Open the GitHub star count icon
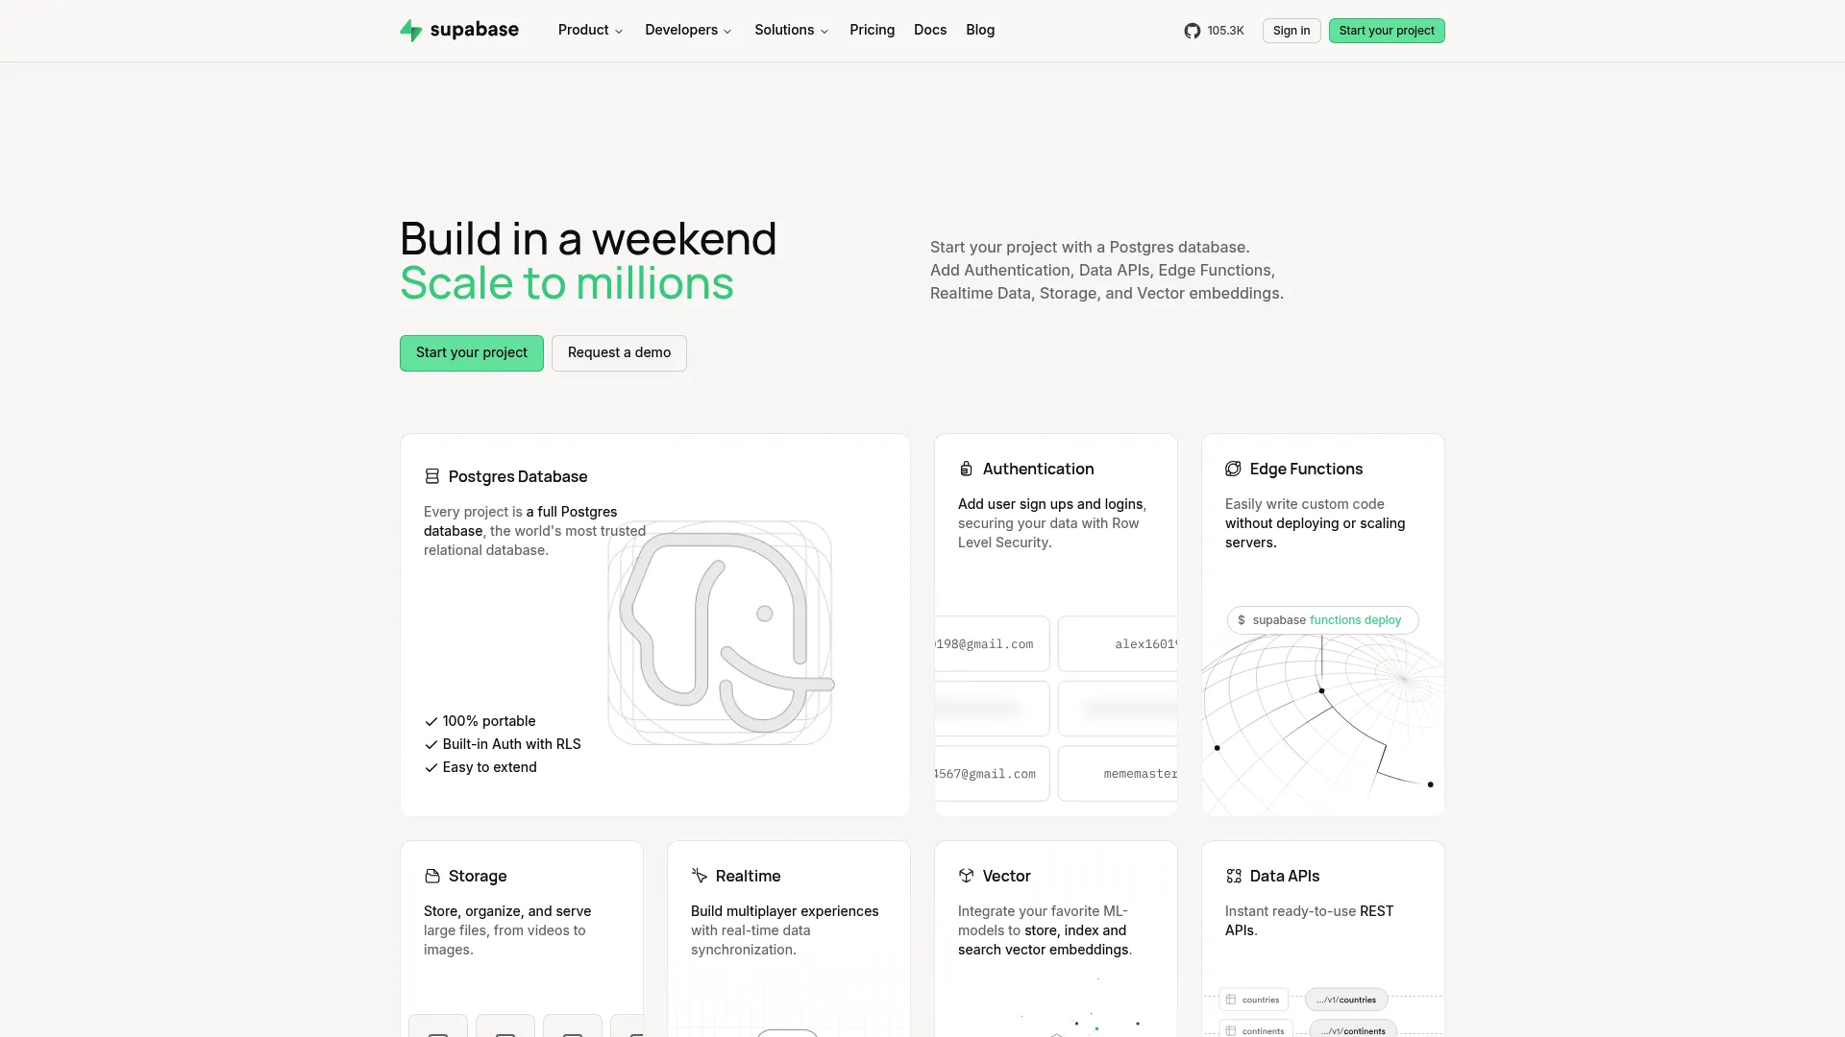This screenshot has width=1845, height=1037. tap(1192, 31)
